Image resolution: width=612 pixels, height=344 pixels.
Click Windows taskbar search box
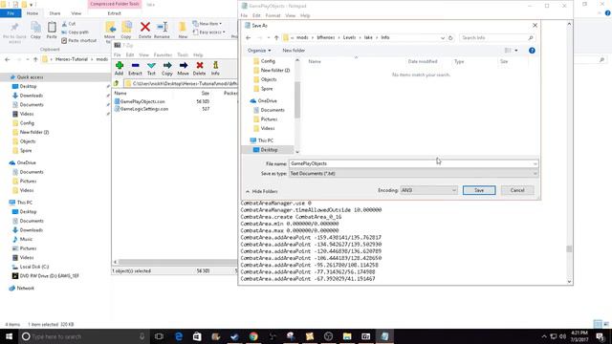click(x=84, y=336)
